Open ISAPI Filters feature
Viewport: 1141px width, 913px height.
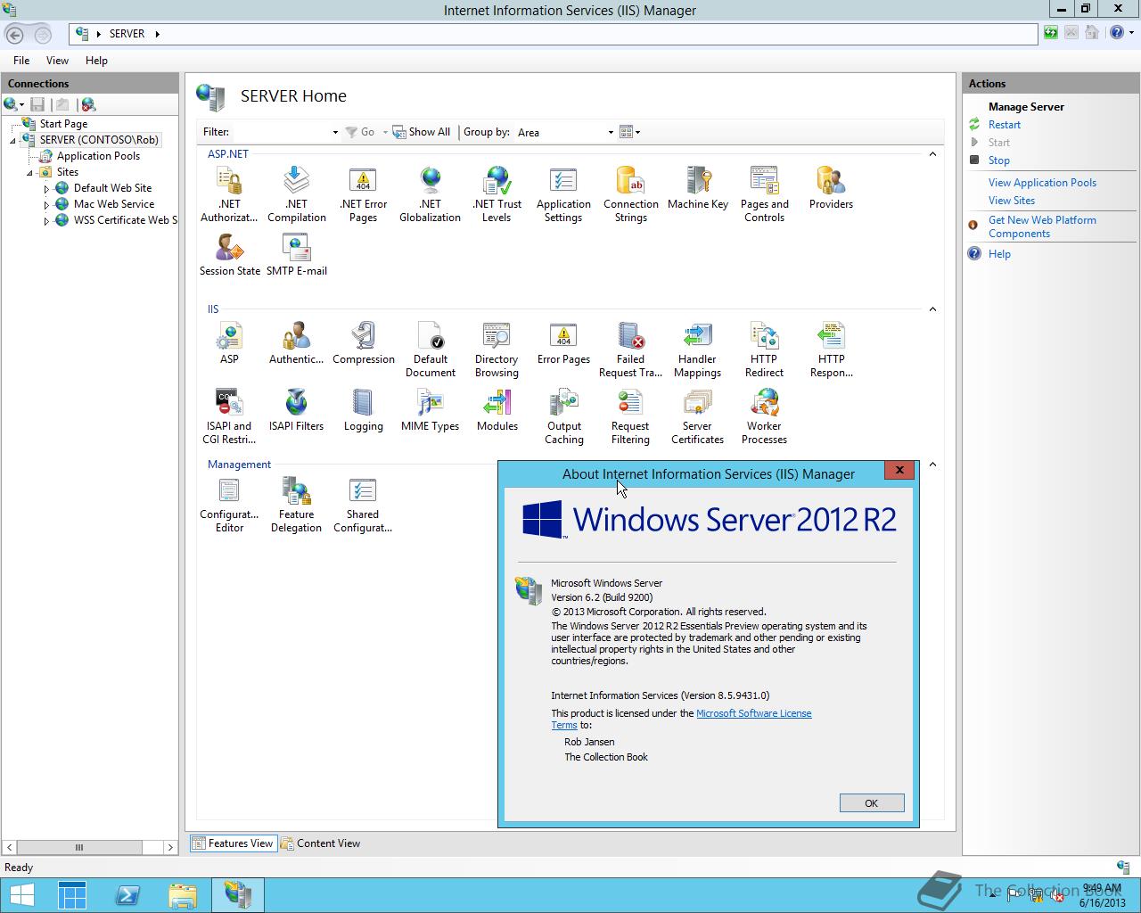coord(297,410)
